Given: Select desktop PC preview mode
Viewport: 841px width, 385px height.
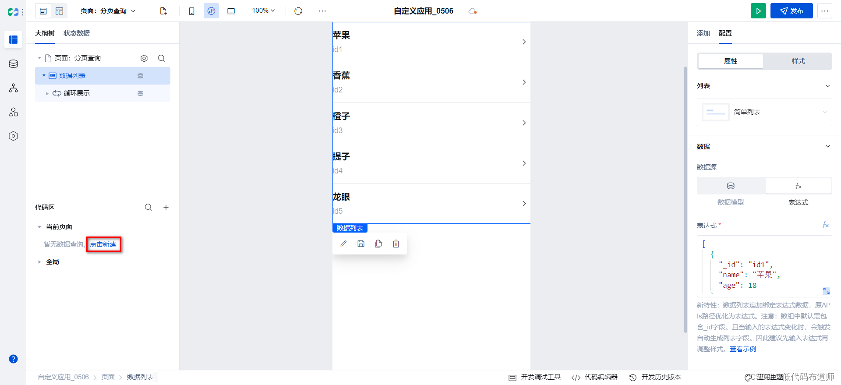Looking at the screenshot, I should point(231,11).
